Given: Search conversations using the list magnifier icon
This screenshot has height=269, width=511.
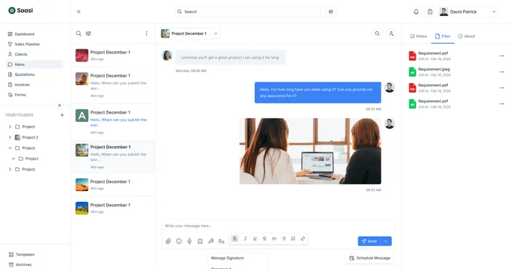Looking at the screenshot, I should click(79, 33).
